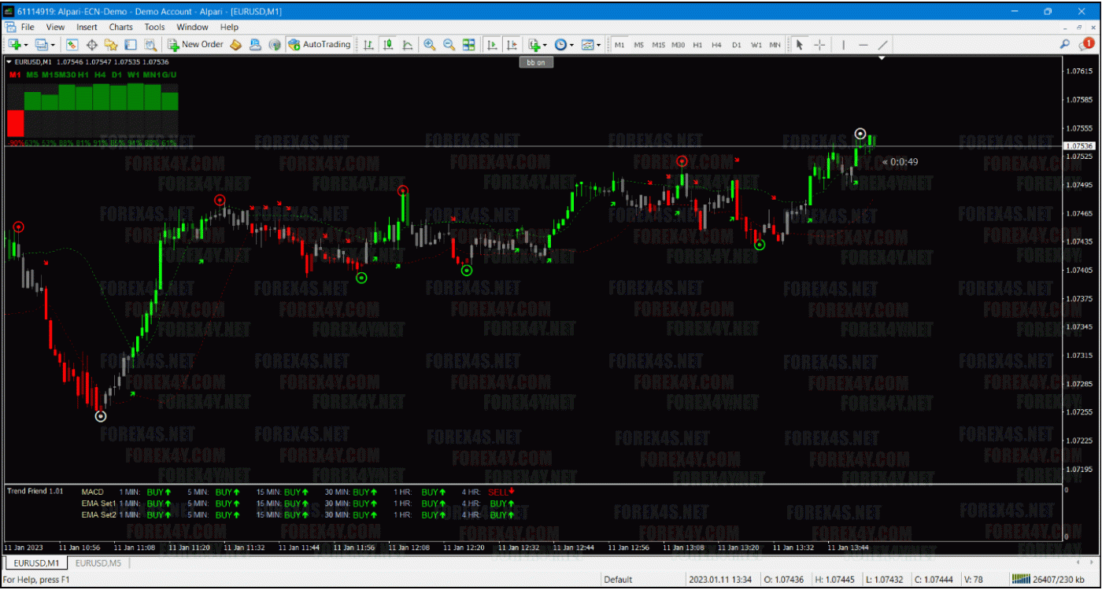Select the Trendline drawing tool

point(883,45)
